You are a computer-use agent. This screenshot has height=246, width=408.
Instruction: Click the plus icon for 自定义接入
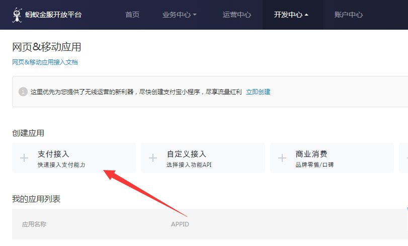(x=153, y=158)
